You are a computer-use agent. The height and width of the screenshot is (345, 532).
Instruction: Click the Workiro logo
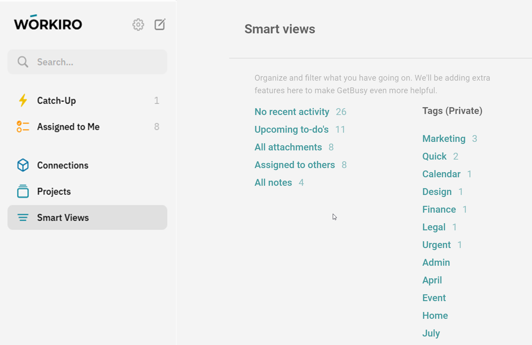tap(48, 23)
